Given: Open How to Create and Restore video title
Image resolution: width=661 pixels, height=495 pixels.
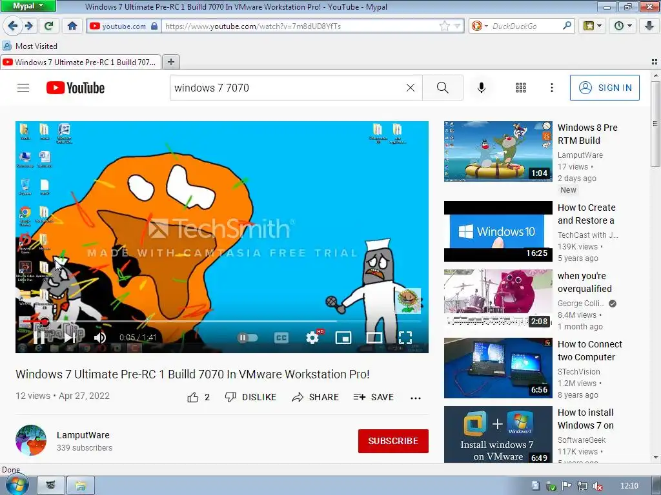Looking at the screenshot, I should [587, 214].
